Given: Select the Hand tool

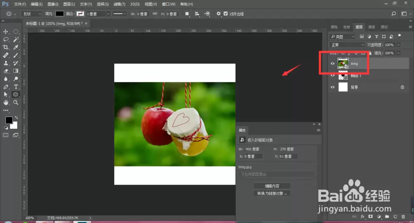Looking at the screenshot, I should [x=5, y=102].
